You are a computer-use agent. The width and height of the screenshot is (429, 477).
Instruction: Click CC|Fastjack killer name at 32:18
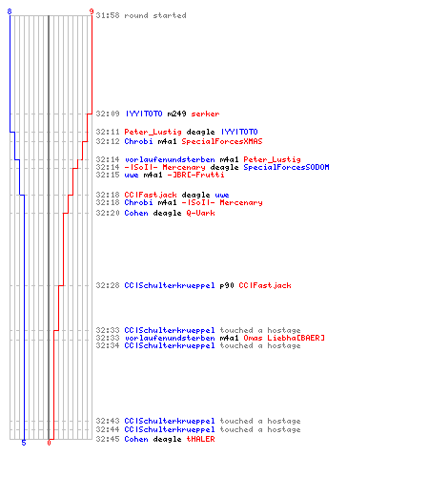[151, 195]
